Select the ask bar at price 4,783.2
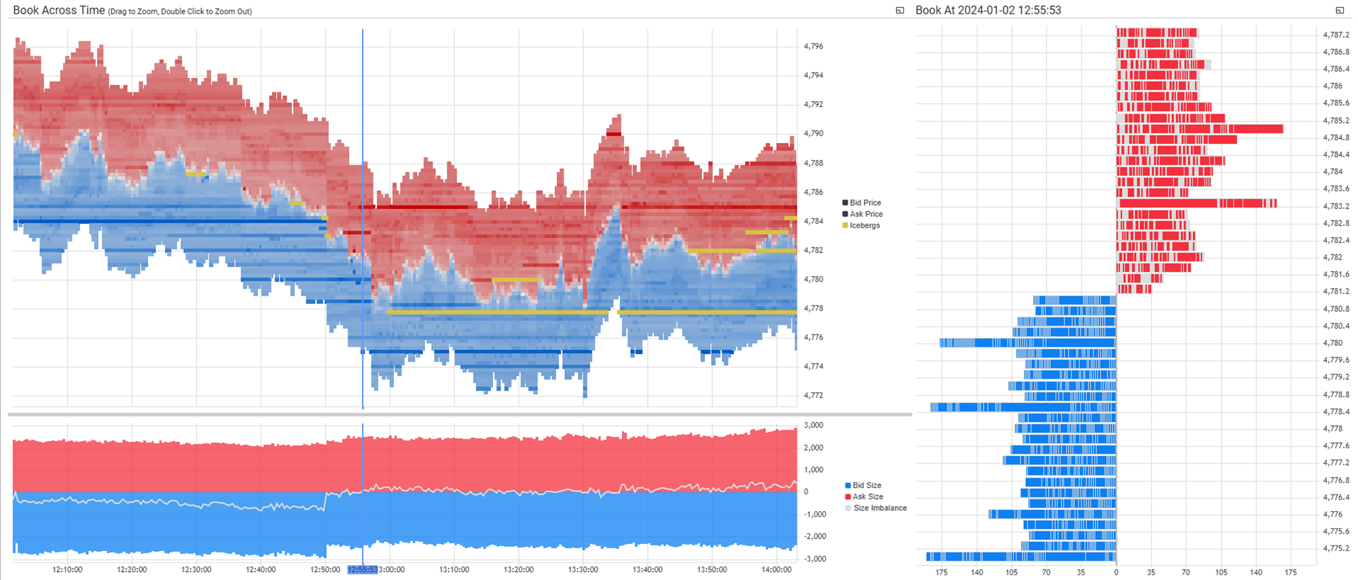The width and height of the screenshot is (1358, 580). coord(1196,204)
